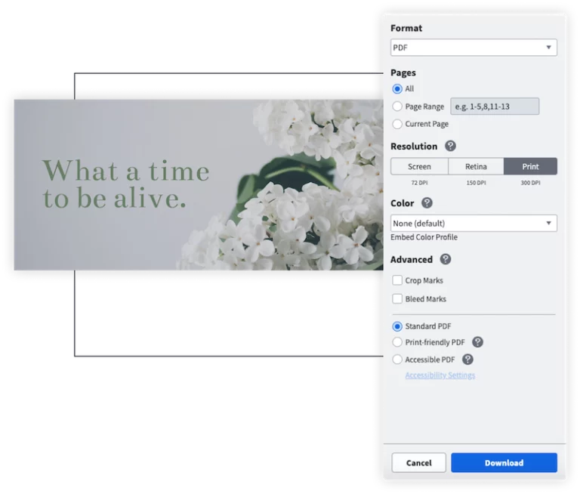
Task: Click the page range input field
Action: (495, 107)
